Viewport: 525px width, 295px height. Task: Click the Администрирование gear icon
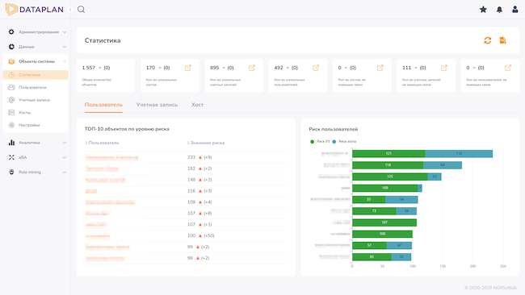pos(11,31)
